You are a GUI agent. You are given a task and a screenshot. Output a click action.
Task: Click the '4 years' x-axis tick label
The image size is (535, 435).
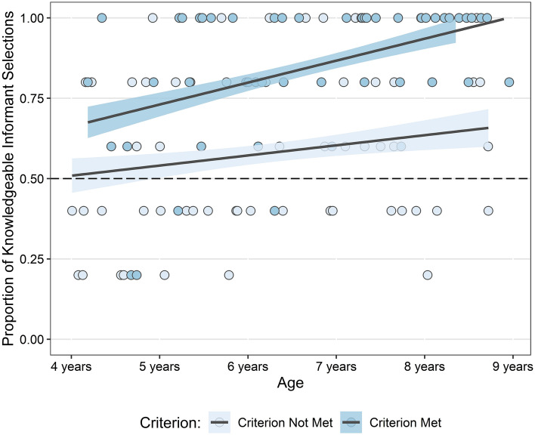[71, 367]
